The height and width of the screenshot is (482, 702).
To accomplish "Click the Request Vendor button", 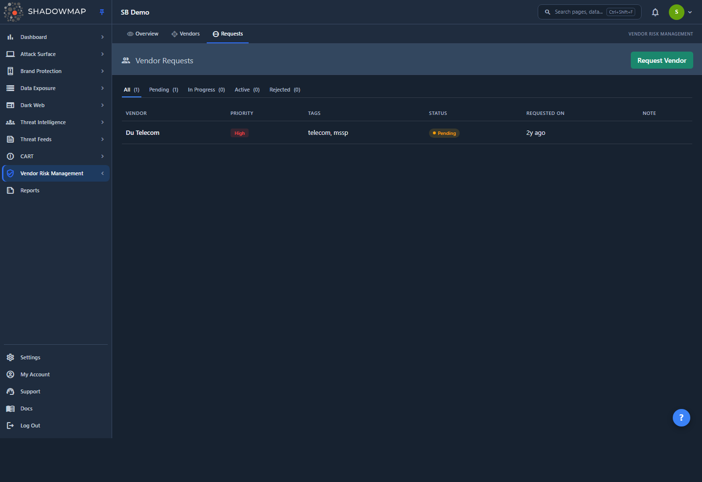I will tap(662, 60).
